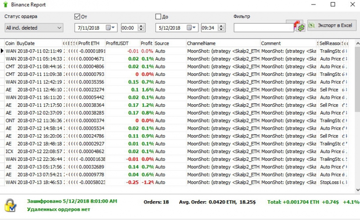Click the green refresh arrows icon
This screenshot has width=360, height=220.
coord(301,28)
